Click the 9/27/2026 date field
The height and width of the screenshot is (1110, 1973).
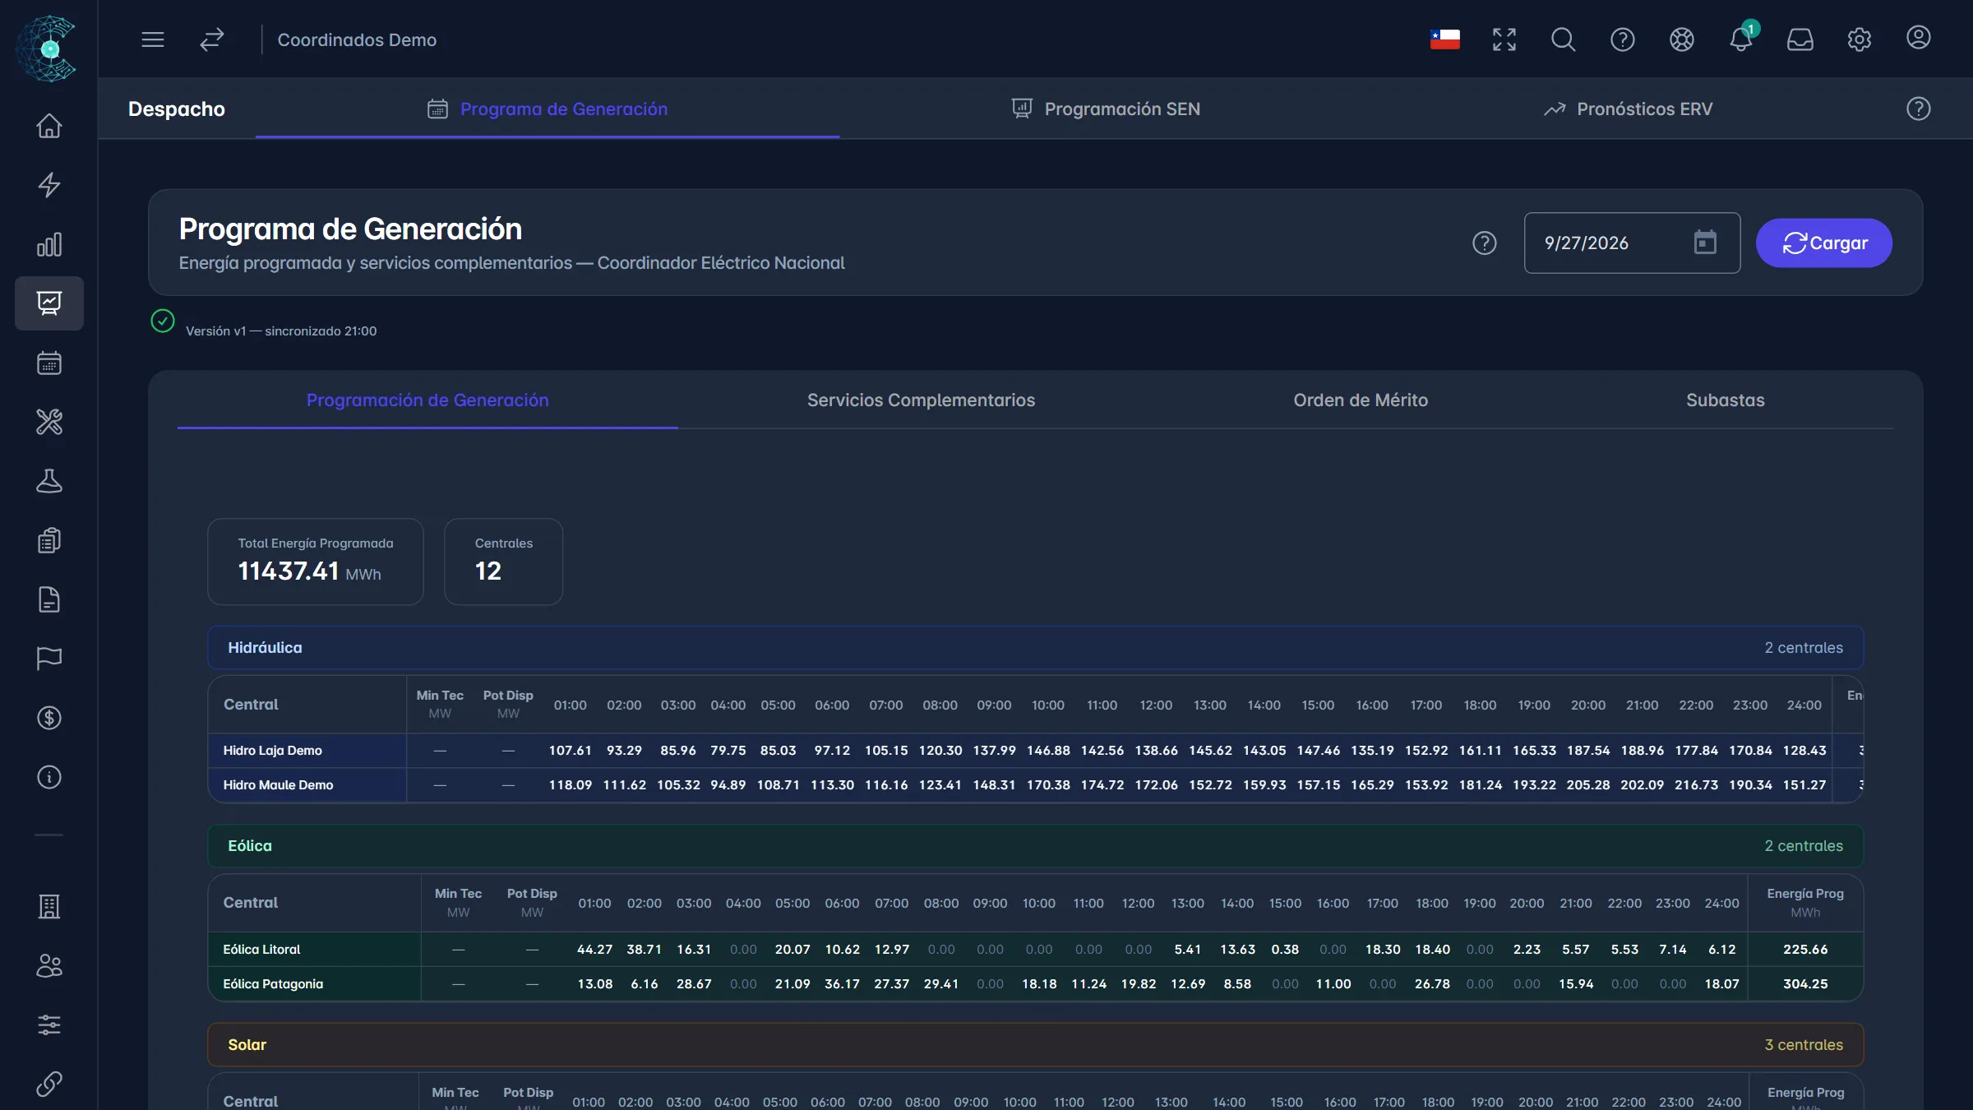coord(1632,243)
